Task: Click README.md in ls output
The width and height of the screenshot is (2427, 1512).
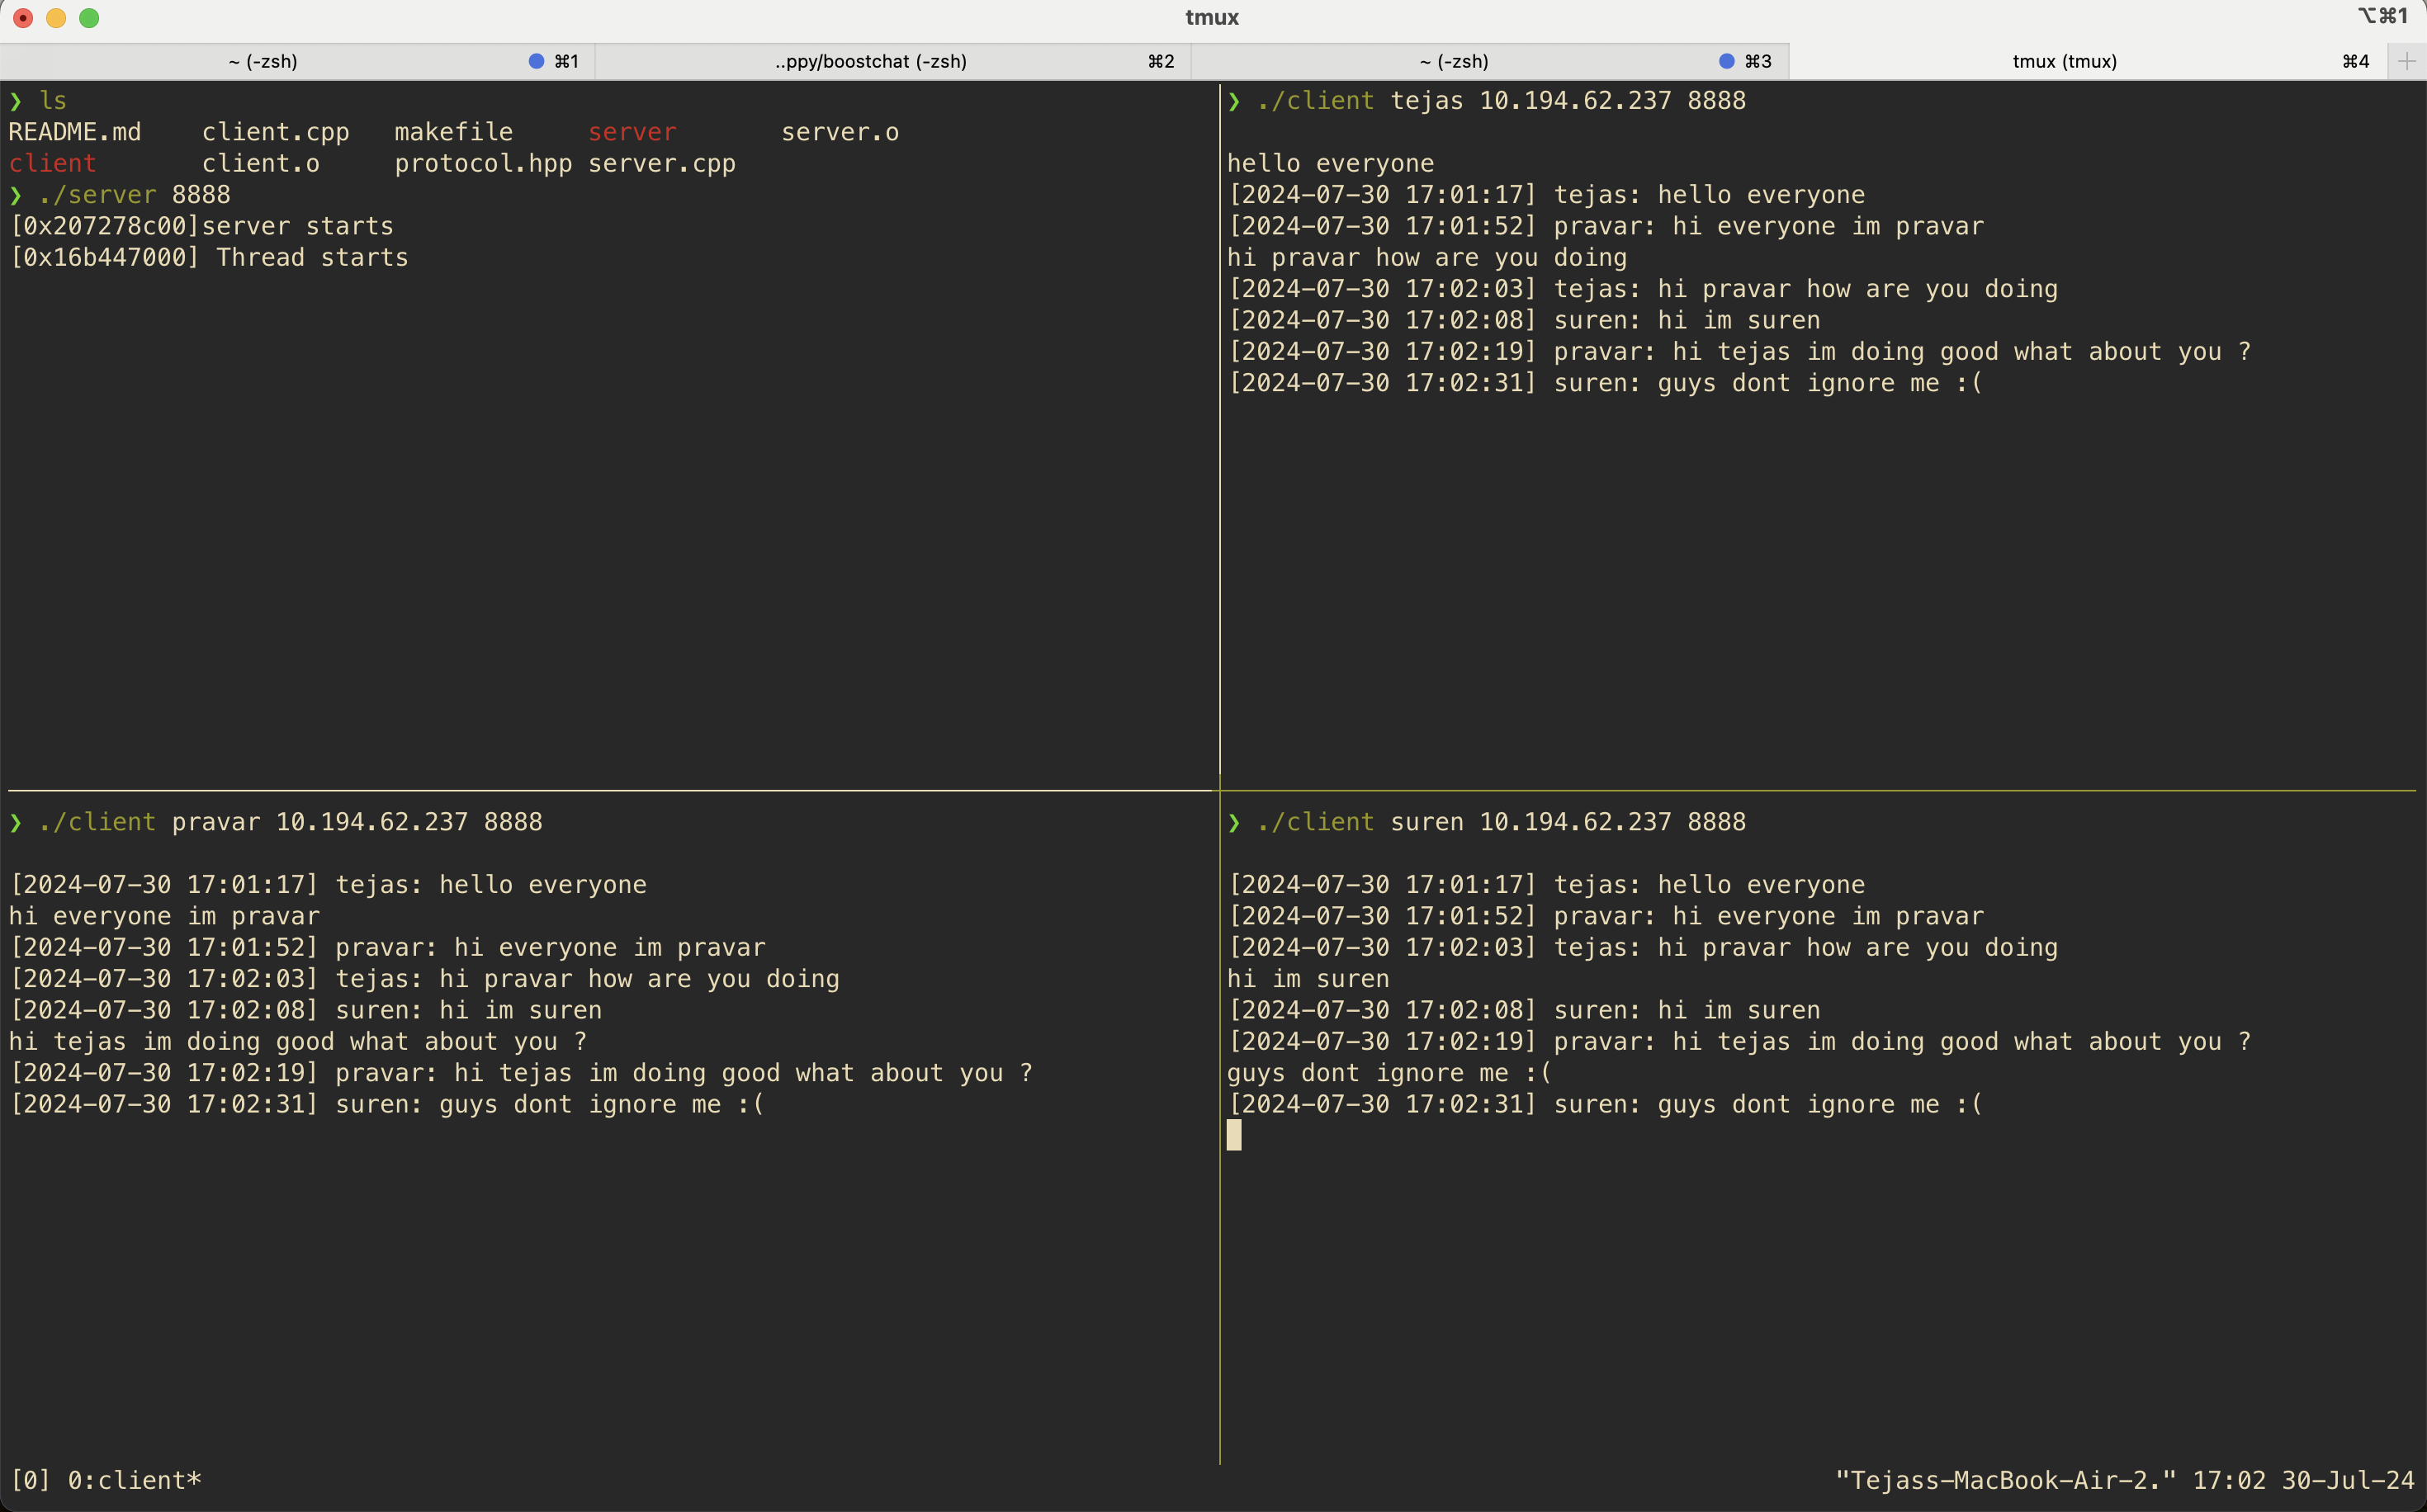Action: point(75,132)
